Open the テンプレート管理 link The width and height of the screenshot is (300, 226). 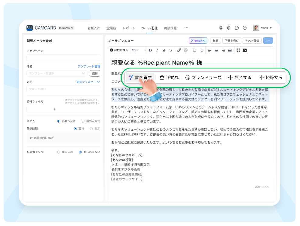89,66
